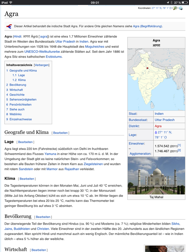
Task: Jump to subsection 1.2 Klima
Action: [19, 80]
